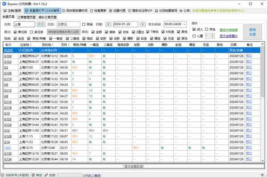Click the 出发 station input field
The height and width of the screenshot is (178, 268).
coord(24,24)
